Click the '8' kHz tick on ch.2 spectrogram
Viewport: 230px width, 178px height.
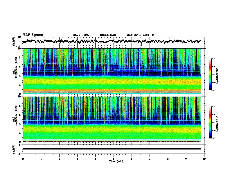20,106
